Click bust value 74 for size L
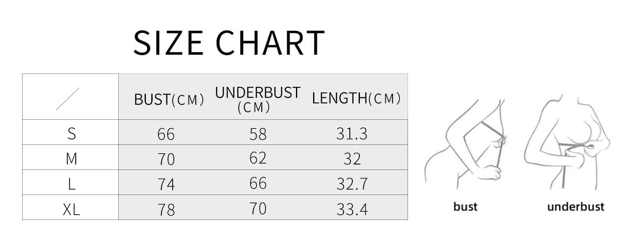627x230 pixels. 166,185
